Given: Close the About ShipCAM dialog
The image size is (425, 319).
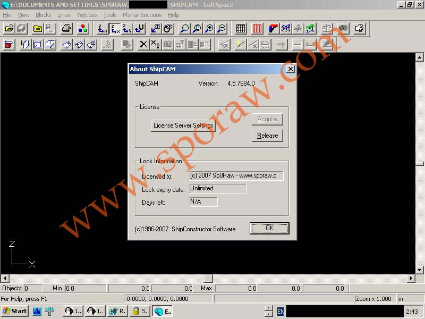Looking at the screenshot, I should (290, 69).
